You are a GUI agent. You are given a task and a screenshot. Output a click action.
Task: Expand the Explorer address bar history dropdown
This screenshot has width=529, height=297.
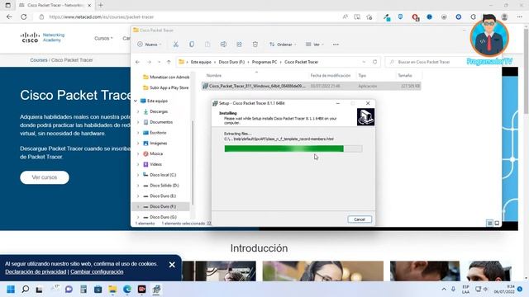pyautogui.click(x=364, y=62)
